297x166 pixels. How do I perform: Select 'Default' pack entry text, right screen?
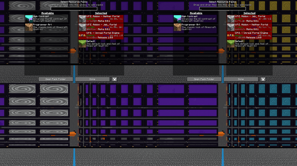239,41
